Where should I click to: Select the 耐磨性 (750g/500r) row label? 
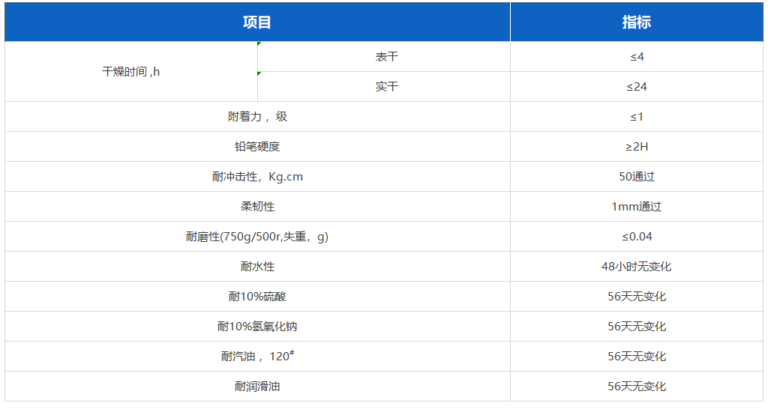257,237
